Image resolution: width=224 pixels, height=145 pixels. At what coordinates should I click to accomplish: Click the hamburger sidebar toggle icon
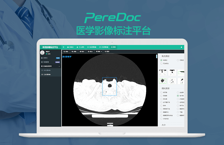(x=64, y=47)
